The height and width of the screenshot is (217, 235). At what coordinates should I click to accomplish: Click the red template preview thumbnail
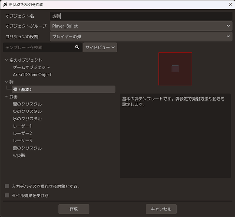[175, 69]
